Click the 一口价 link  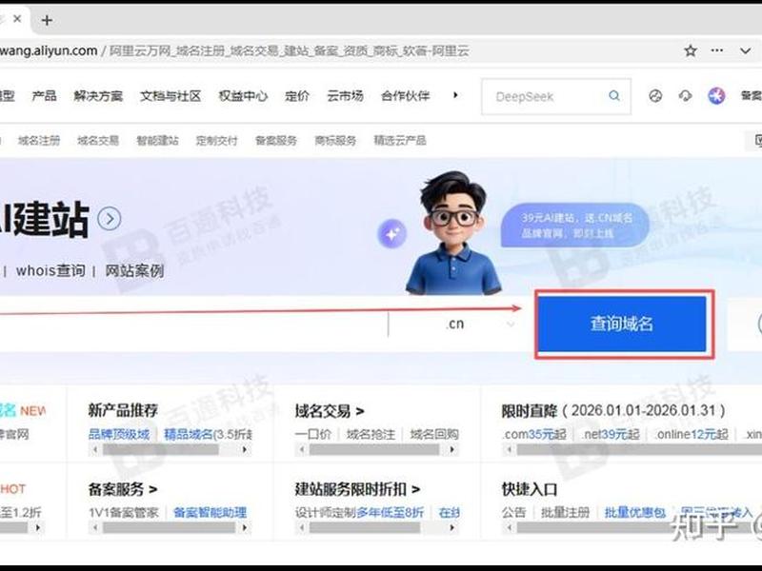313,434
